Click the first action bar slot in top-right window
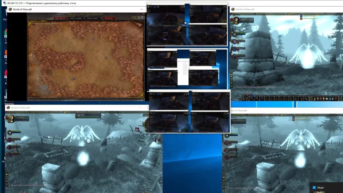The image size is (343, 193). pos(252,99)
